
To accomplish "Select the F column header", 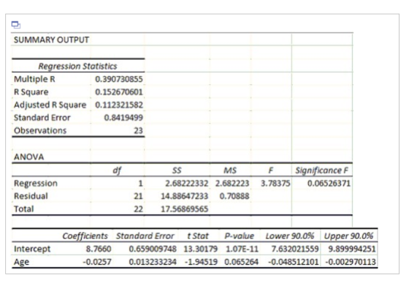I will pyautogui.click(x=271, y=170).
